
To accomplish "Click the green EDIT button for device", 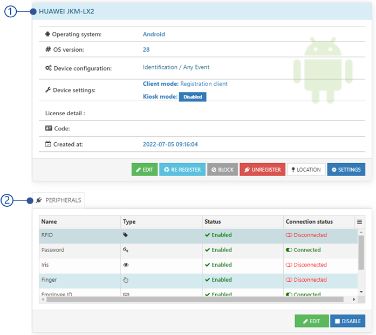I will (x=145, y=170).
